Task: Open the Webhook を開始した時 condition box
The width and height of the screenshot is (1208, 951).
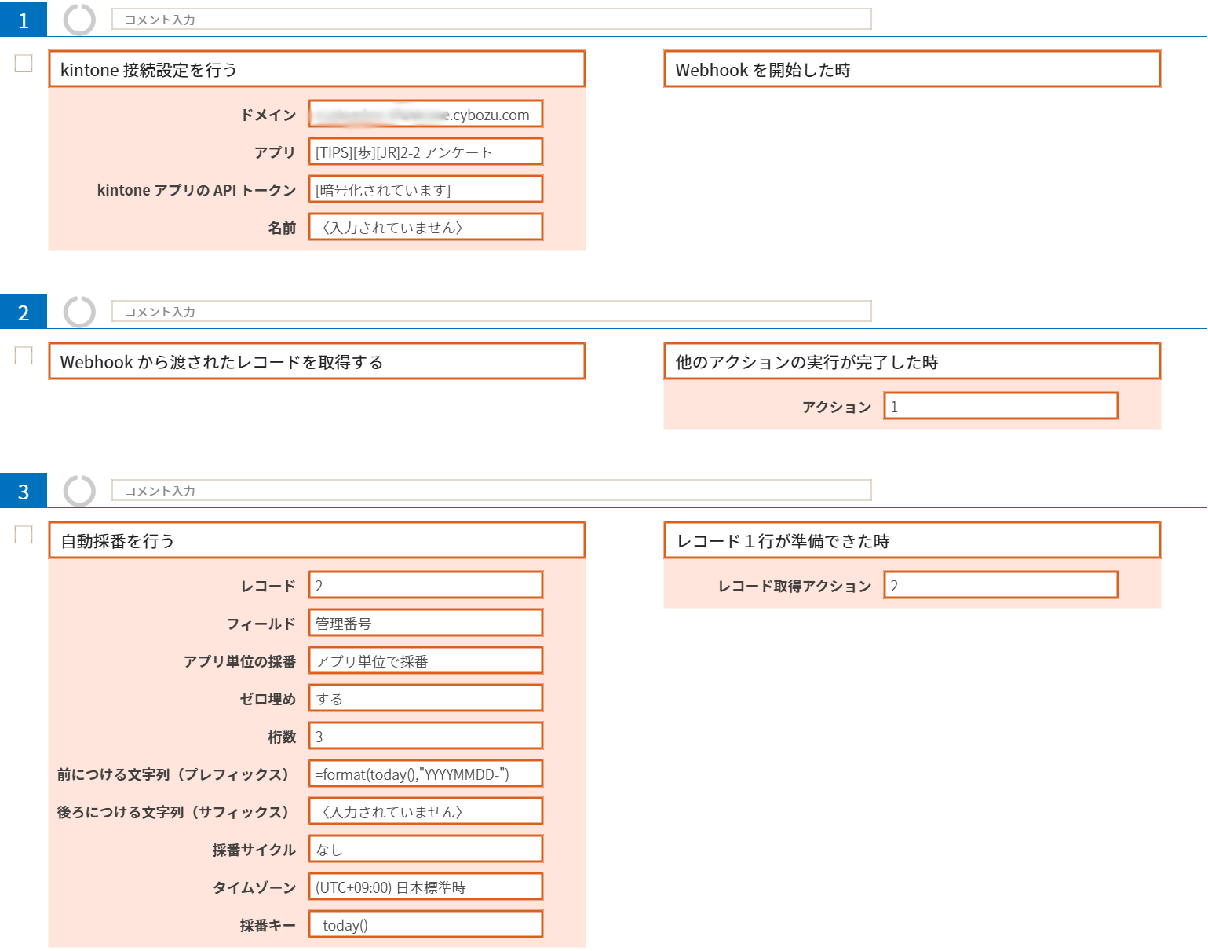Action: coord(912,69)
